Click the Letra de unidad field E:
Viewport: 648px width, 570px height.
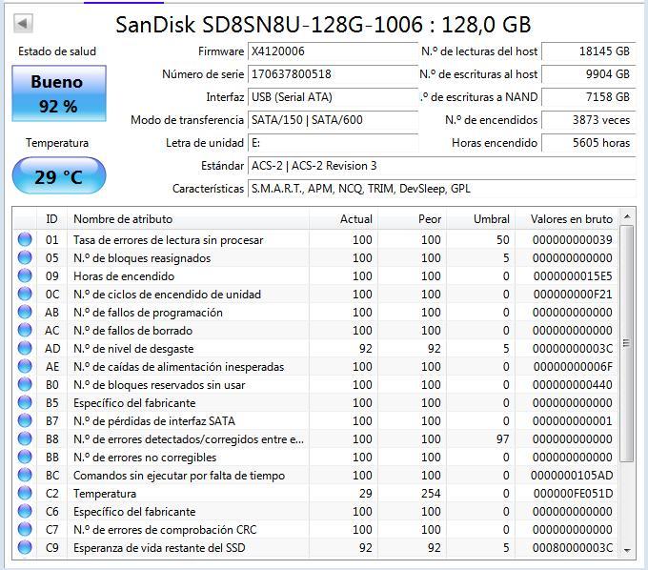pos(333,143)
